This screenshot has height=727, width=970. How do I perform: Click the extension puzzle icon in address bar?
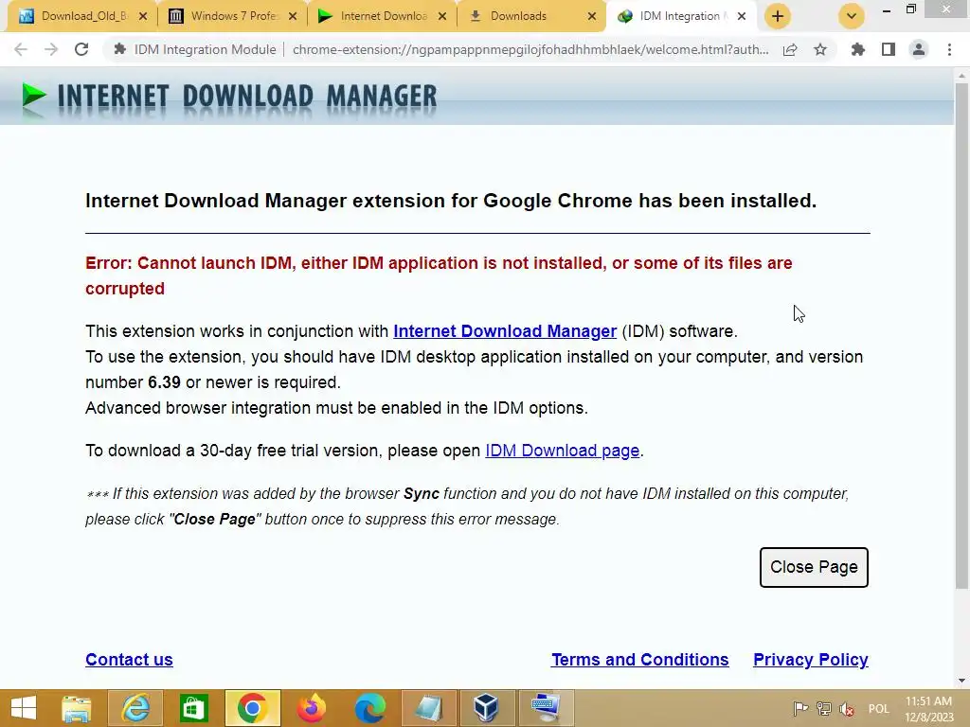[120, 49]
